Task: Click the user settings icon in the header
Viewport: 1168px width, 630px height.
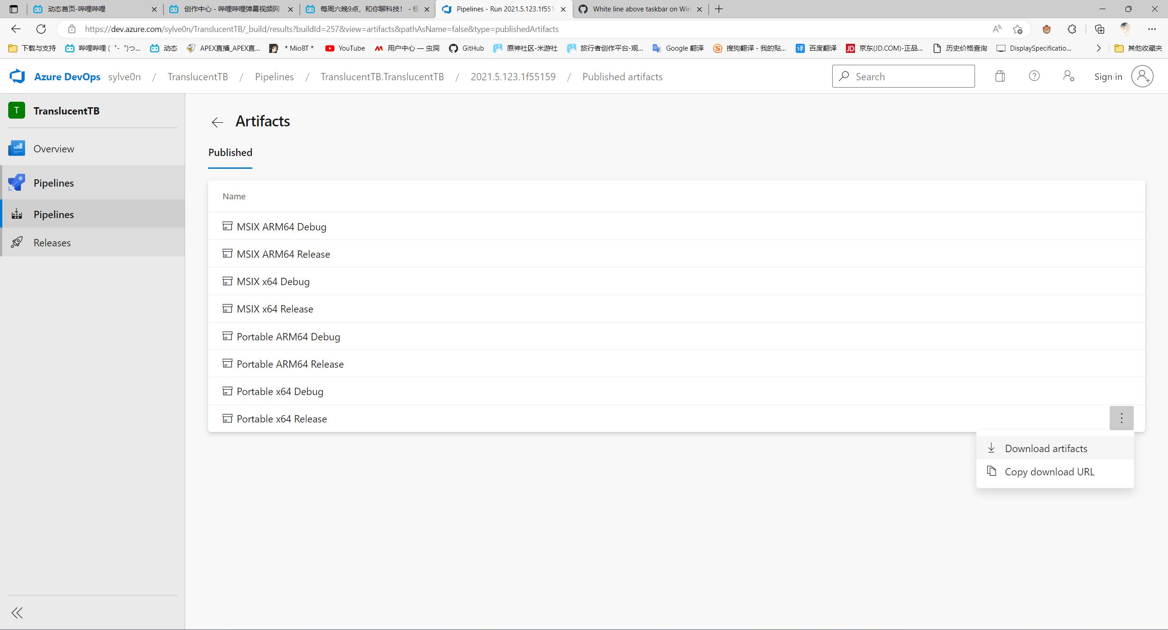Action: 1069,76
